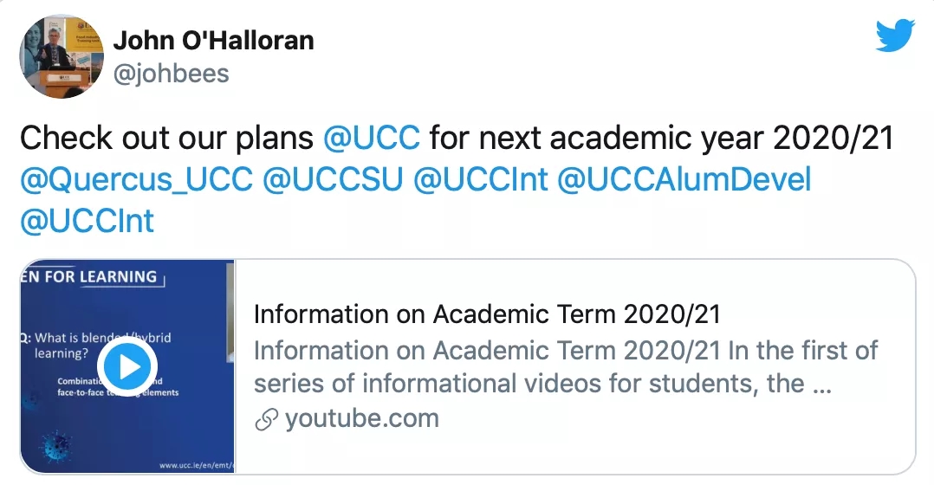Open John O'Halloran's profile photo
This screenshot has height=485, width=934.
56,55
